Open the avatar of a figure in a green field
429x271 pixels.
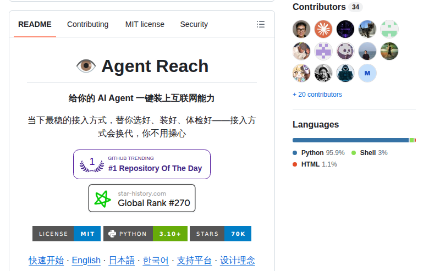(x=389, y=51)
